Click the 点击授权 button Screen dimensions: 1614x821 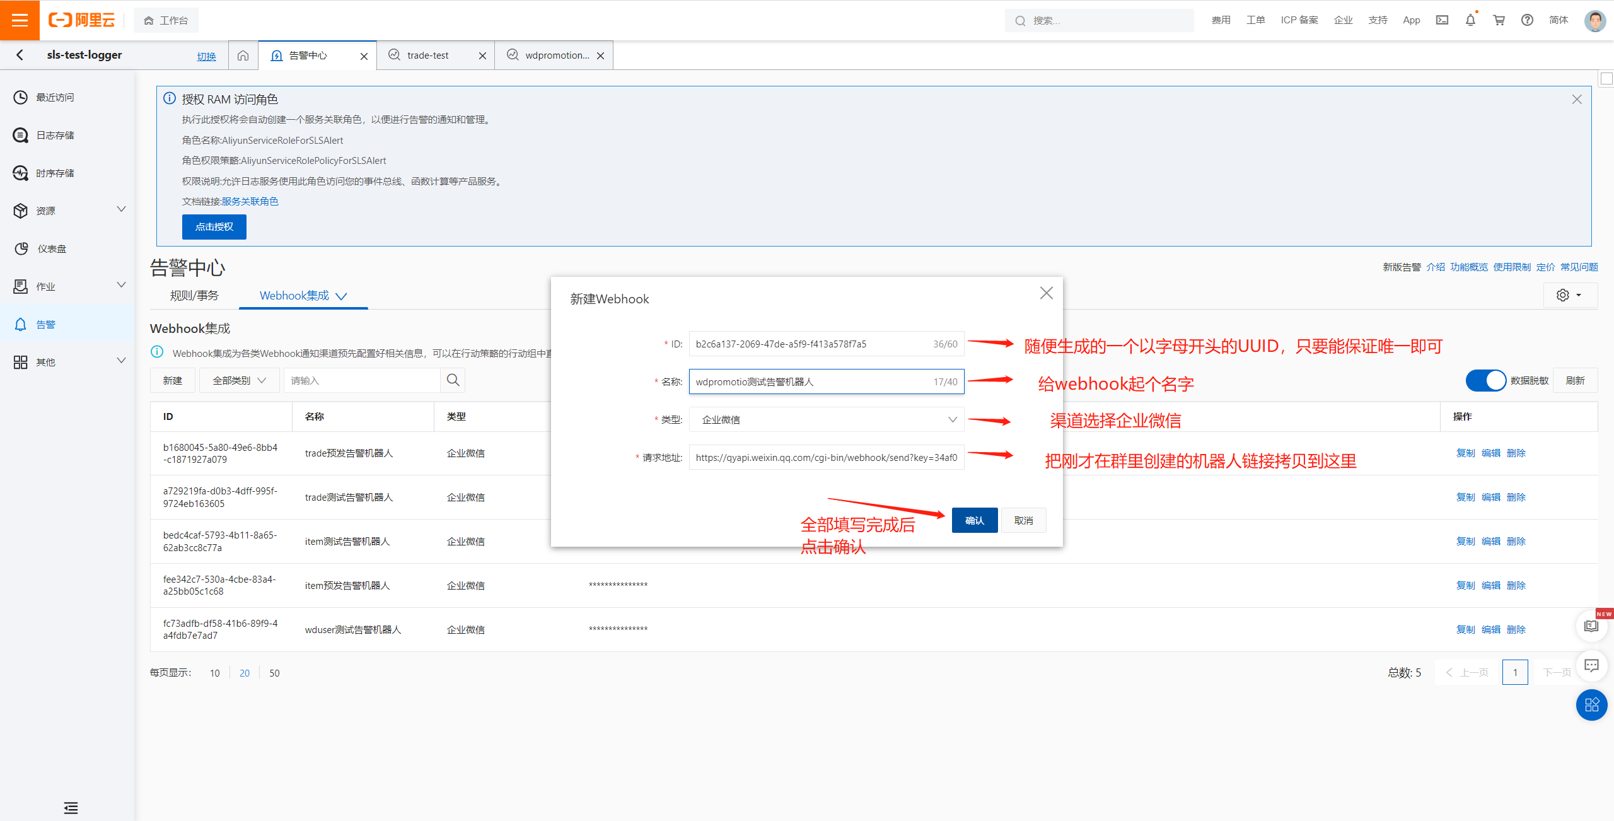pyautogui.click(x=214, y=227)
